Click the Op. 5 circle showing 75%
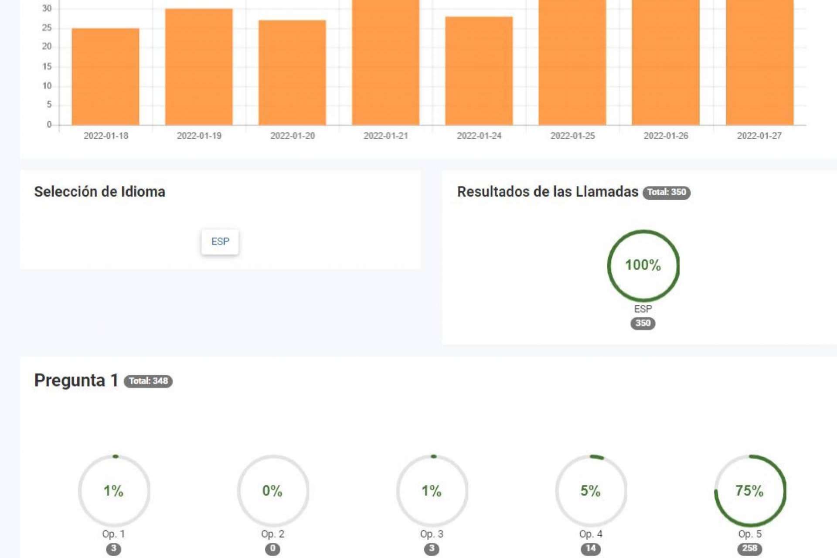This screenshot has height=558, width=837. pyautogui.click(x=750, y=490)
